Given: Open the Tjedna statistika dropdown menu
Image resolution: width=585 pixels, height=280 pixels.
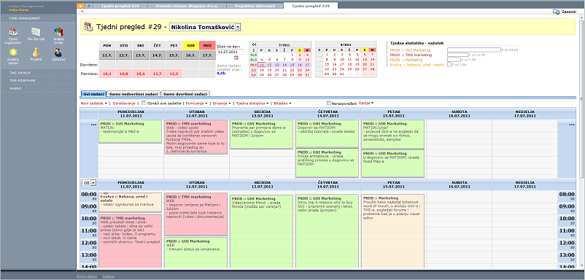Looking at the screenshot, I should 252,103.
